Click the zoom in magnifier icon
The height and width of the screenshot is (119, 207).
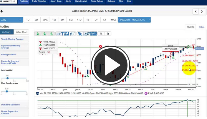[x=102, y=34]
